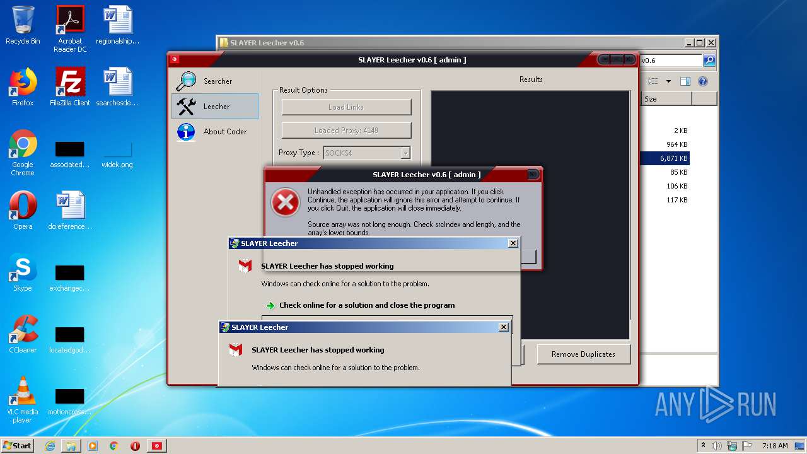Close the upper stopped working dialog

(x=513, y=243)
